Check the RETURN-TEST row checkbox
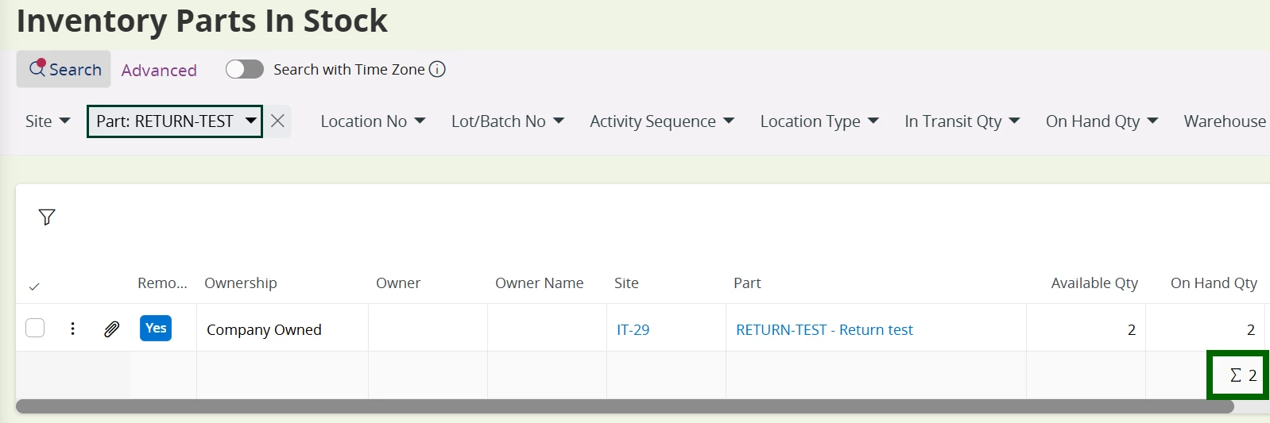Viewport: 1270px width, 423px height. pos(35,328)
